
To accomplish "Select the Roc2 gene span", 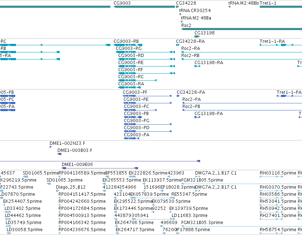I will tap(242, 29).
